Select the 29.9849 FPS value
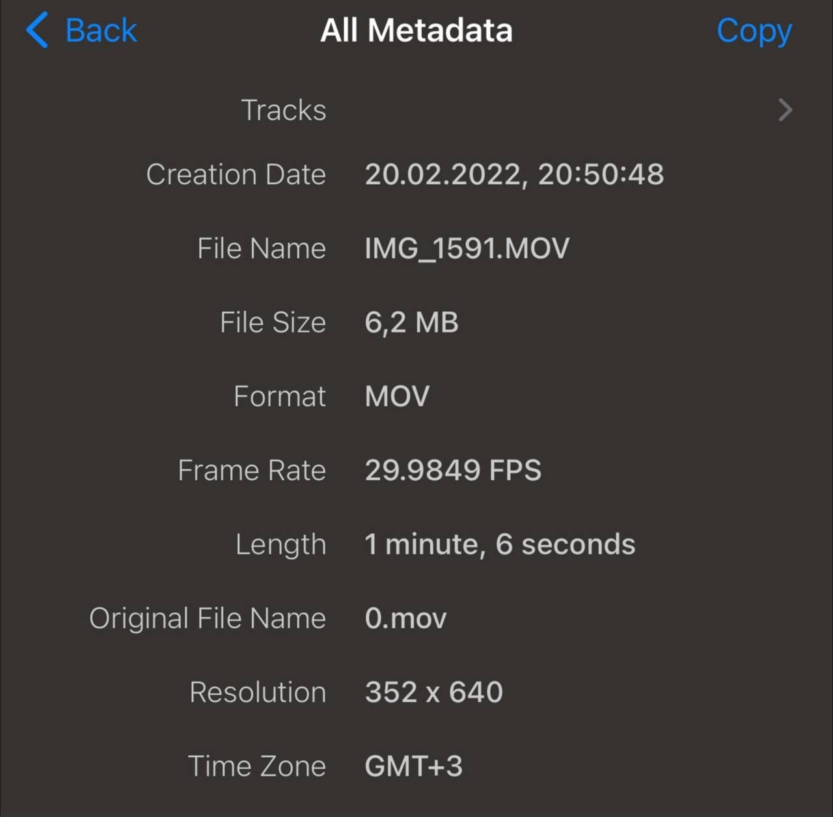The width and height of the screenshot is (833, 817). (453, 470)
